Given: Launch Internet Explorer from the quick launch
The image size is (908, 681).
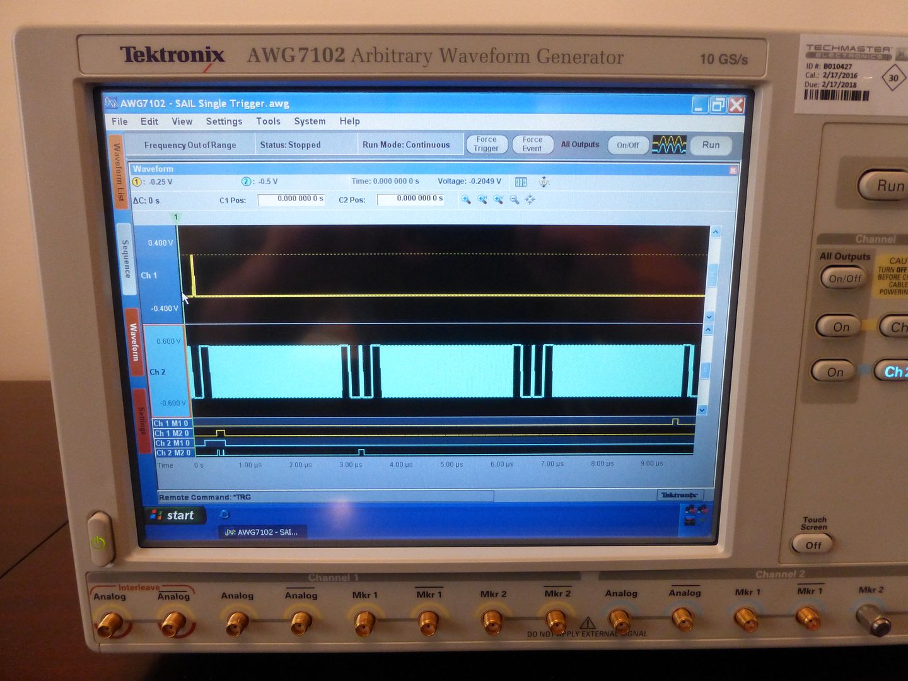Looking at the screenshot, I should click(224, 515).
